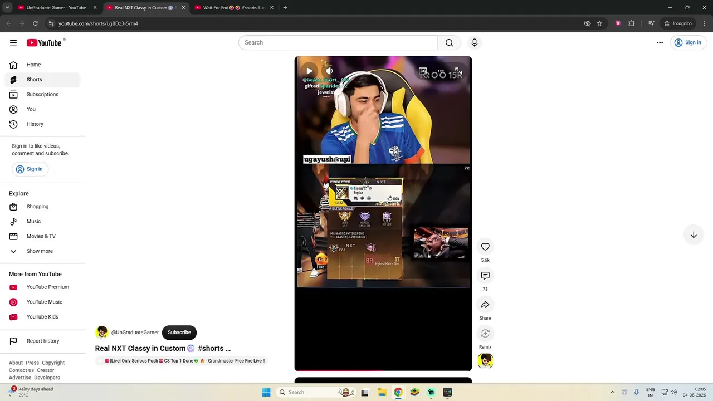Click the Developers footer link
Viewport: 713px width, 401px height.
pyautogui.click(x=47, y=378)
